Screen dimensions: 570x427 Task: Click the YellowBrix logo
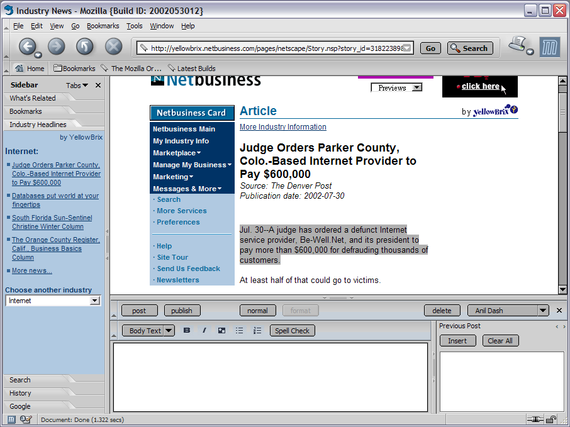(x=495, y=111)
